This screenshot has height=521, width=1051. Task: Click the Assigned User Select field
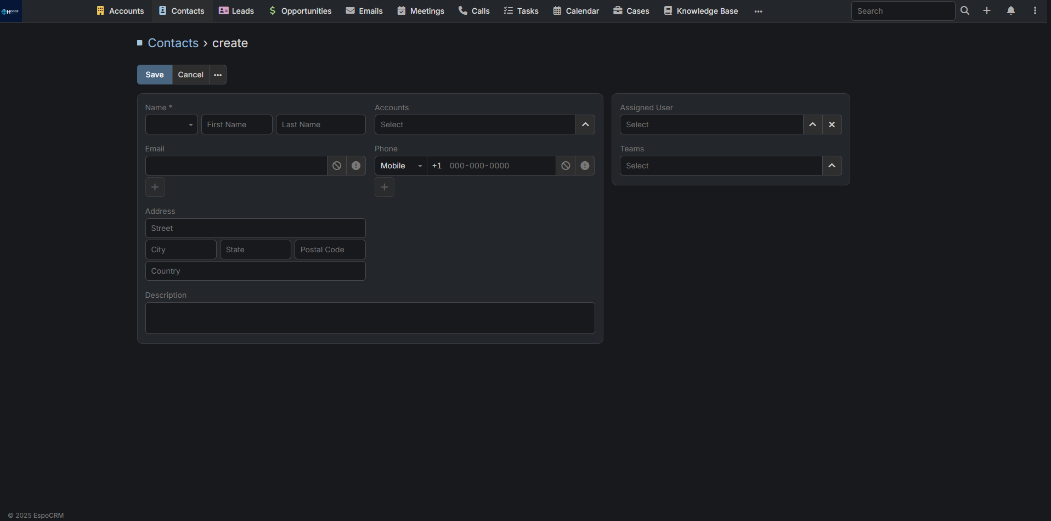coord(711,124)
